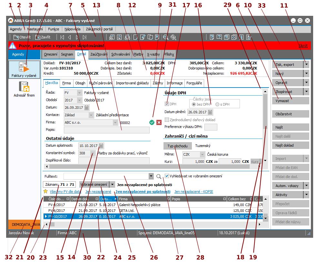The height and width of the screenshot is (262, 317).
Task: Switch to the Platby tab
Action: click(x=138, y=54)
